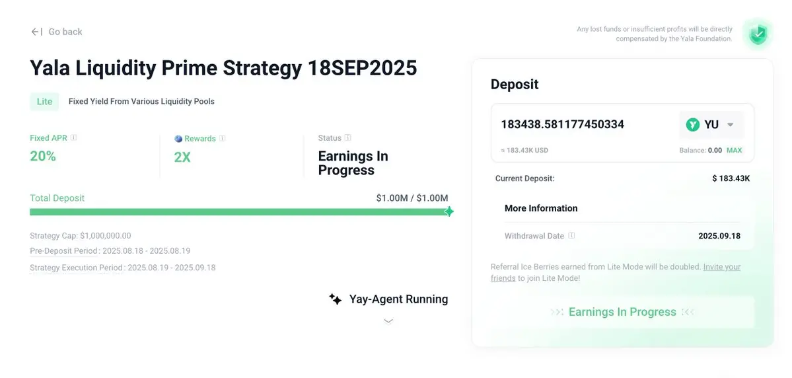Open the Rewards info icon

(222, 139)
